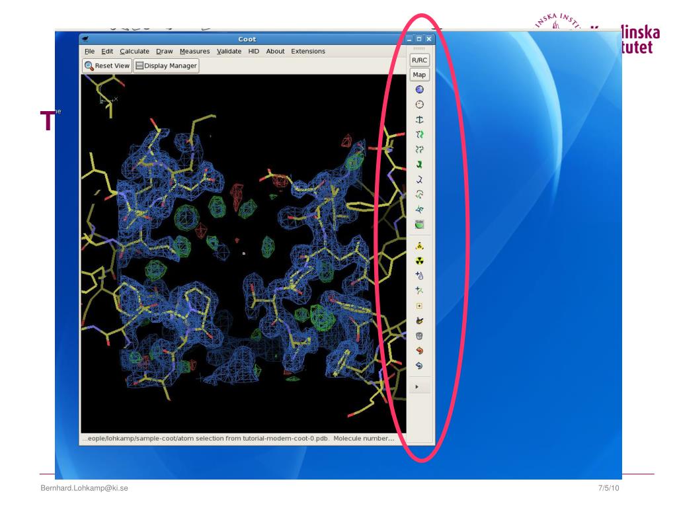Click the grip handle above R/RC
677x508 pixels.
pos(419,48)
